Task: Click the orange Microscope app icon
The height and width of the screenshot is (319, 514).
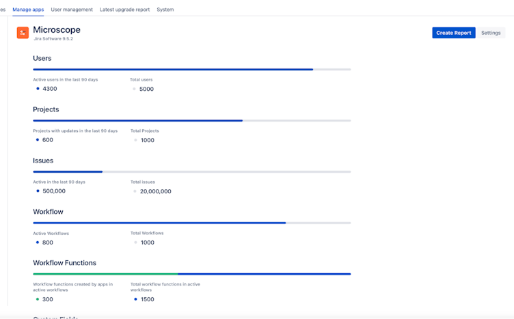Action: [x=23, y=33]
